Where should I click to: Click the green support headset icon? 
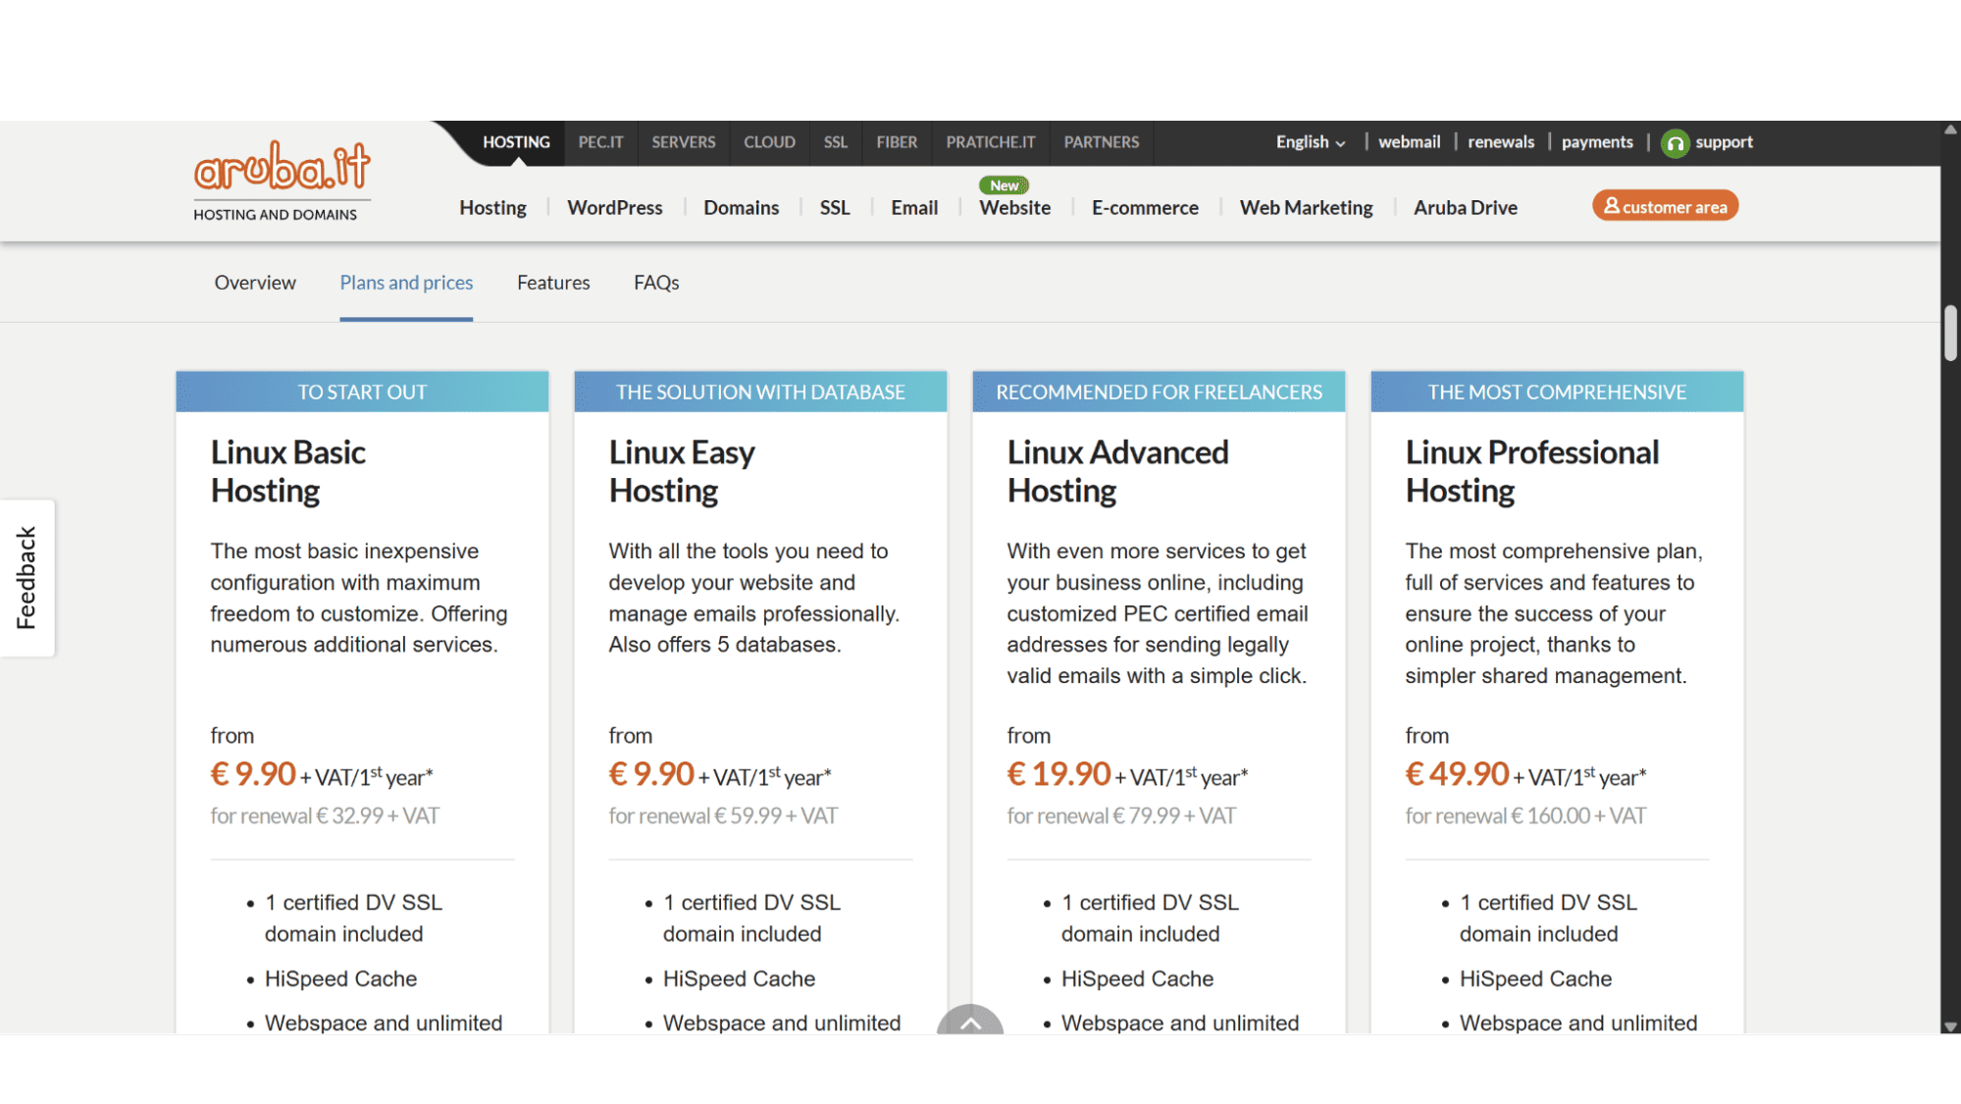(x=1675, y=143)
